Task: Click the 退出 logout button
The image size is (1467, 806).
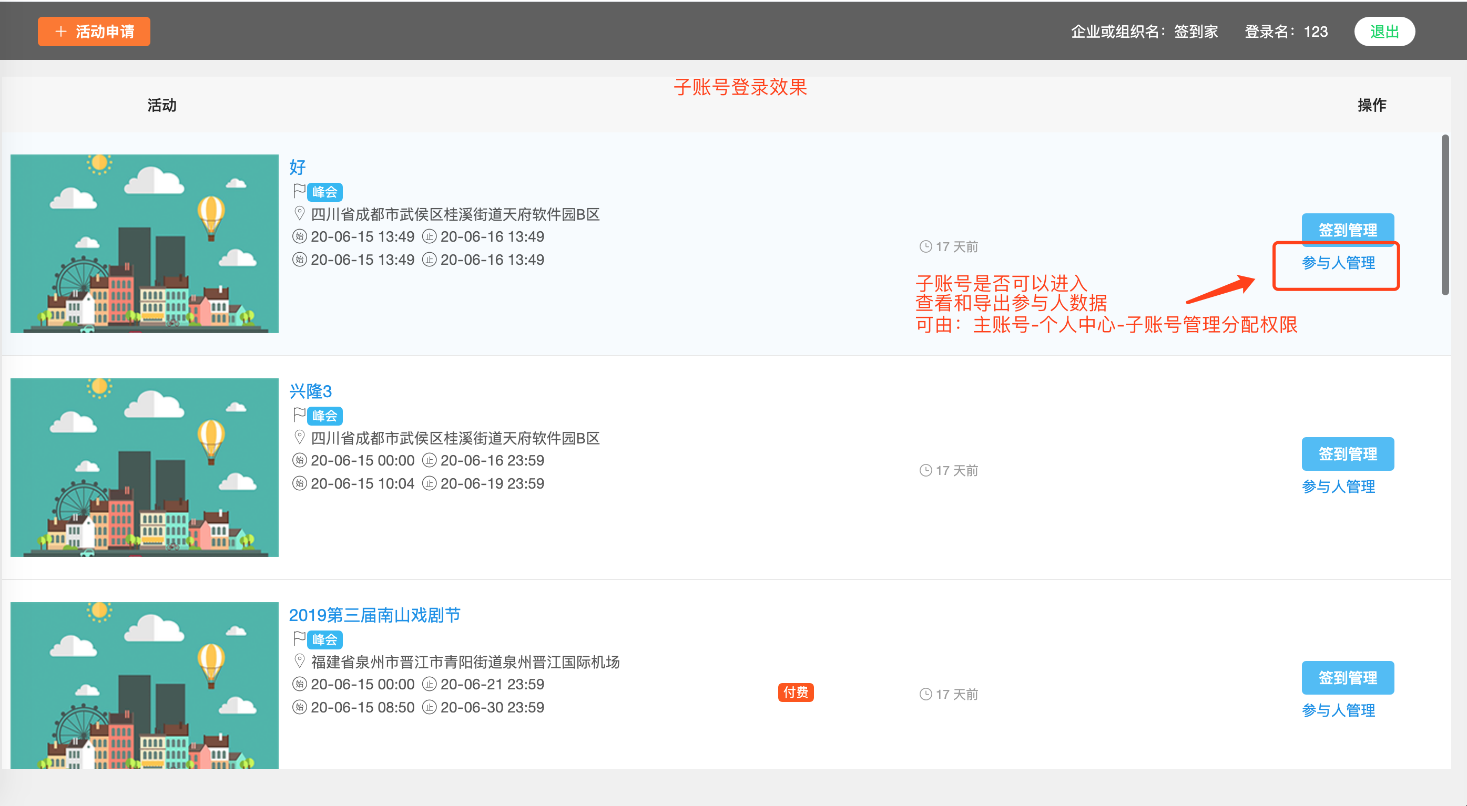Action: pos(1384,32)
